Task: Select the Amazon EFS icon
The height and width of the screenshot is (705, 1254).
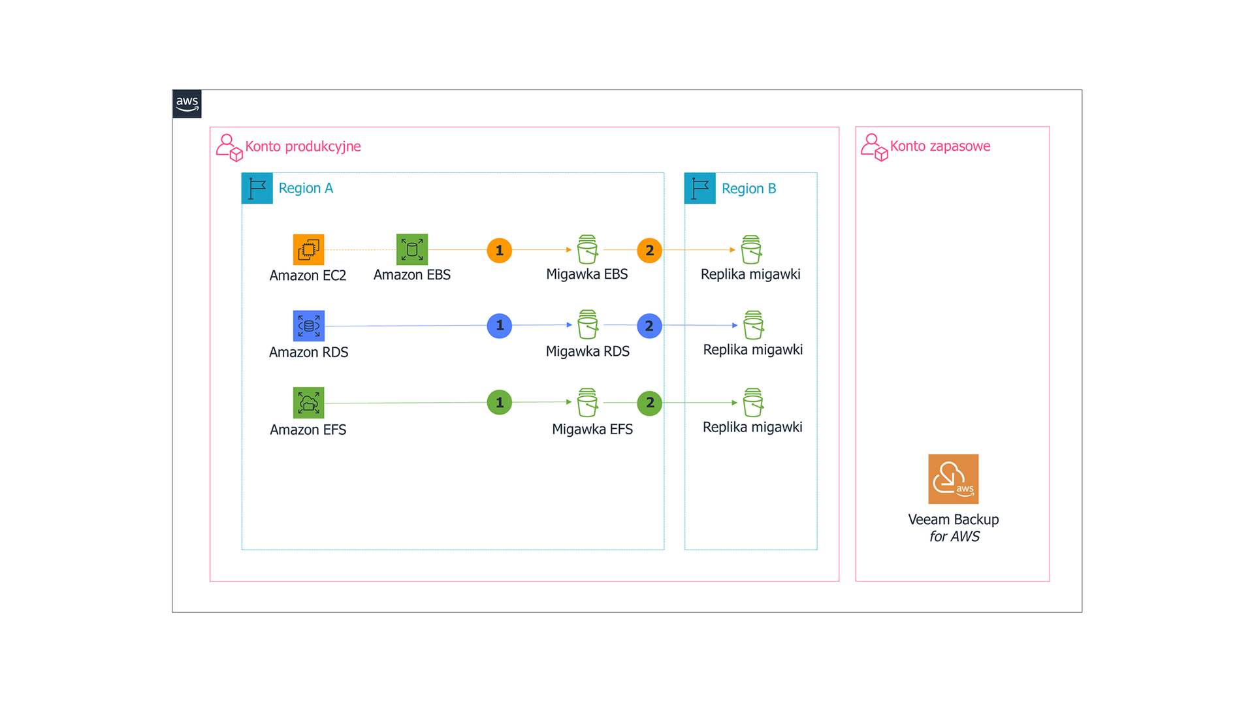Action: (308, 403)
